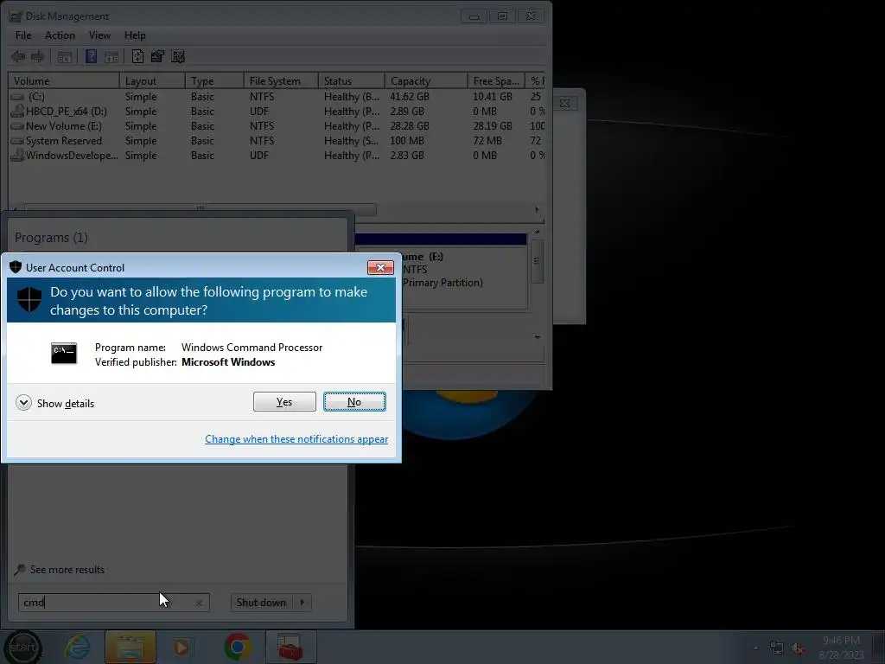Clear the Start menu search box
The height and width of the screenshot is (664, 885).
click(200, 603)
